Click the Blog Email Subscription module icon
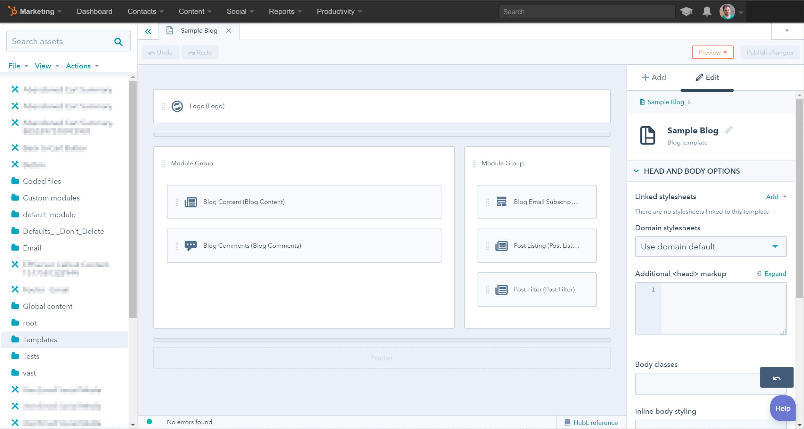Image resolution: width=804 pixels, height=429 pixels. pyautogui.click(x=501, y=201)
